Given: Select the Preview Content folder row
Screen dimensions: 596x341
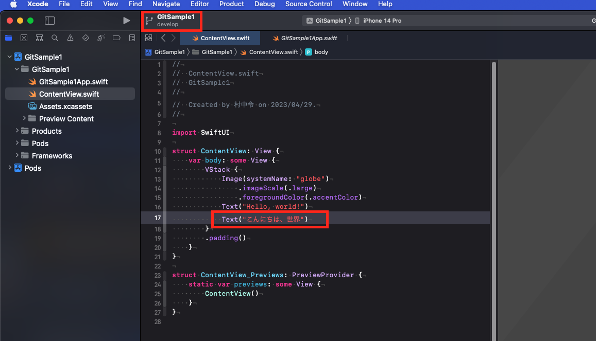Looking at the screenshot, I should pyautogui.click(x=70, y=119).
